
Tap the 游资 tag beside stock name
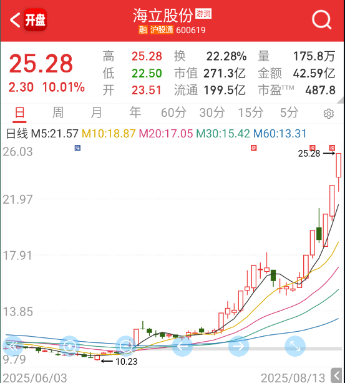(x=203, y=14)
